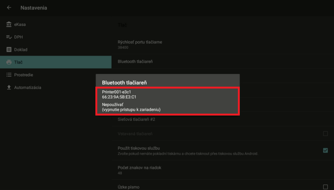Toggle the Vstavaná tlačiareň checkbox
This screenshot has height=190, width=334.
point(325,133)
